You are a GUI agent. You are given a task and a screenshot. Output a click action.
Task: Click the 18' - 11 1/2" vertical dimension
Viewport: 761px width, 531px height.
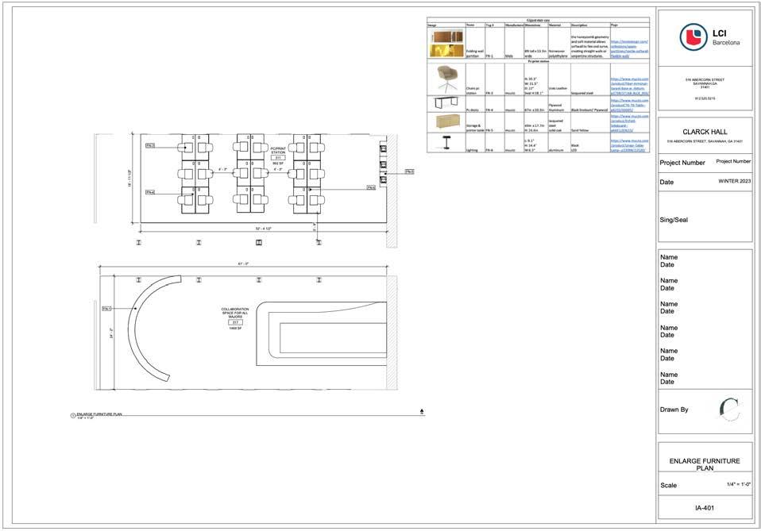[130, 178]
